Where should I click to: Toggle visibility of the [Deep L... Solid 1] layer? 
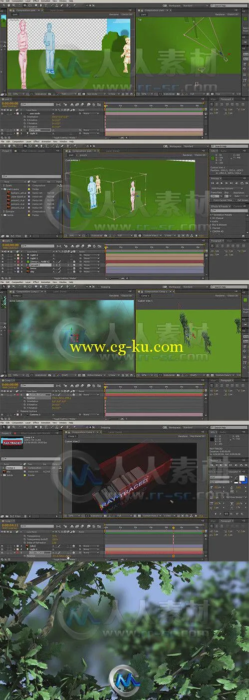pos(3,262)
